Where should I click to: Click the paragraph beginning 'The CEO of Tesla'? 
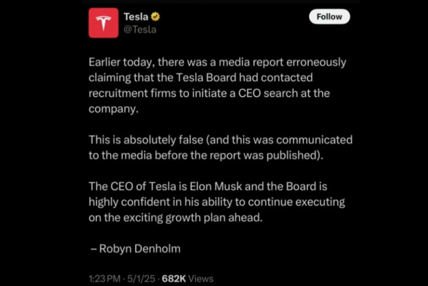tap(217, 202)
